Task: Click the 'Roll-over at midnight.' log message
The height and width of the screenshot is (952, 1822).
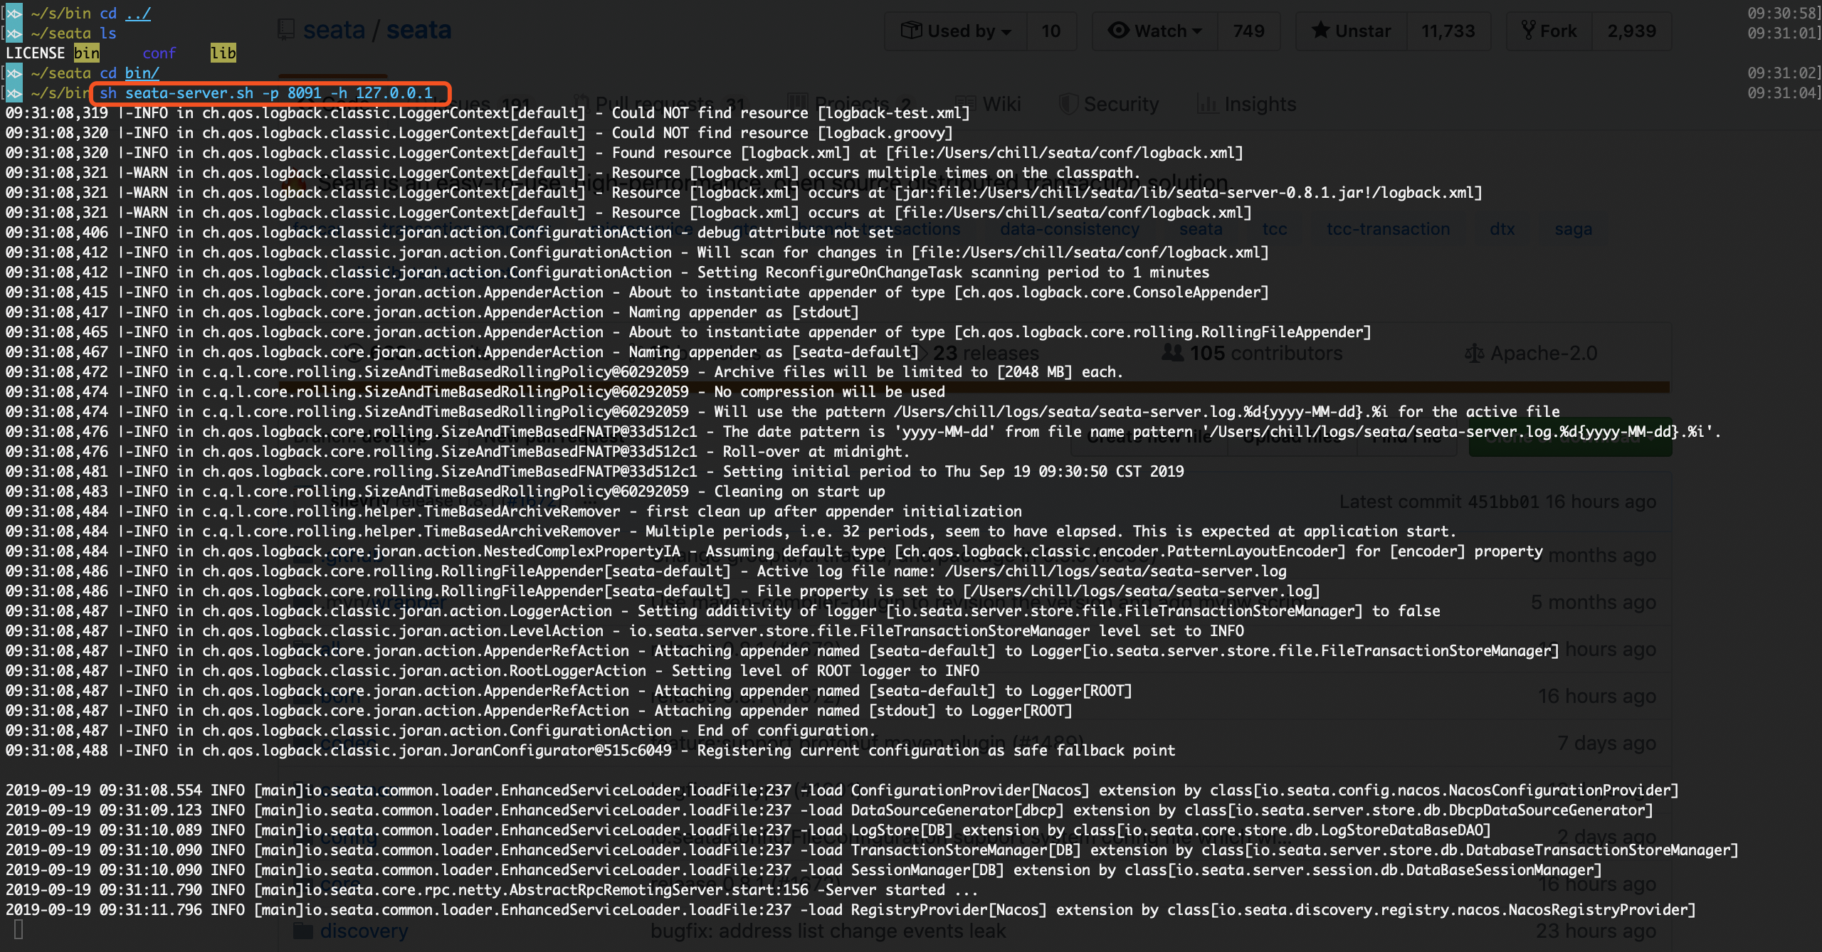Action: tap(816, 452)
